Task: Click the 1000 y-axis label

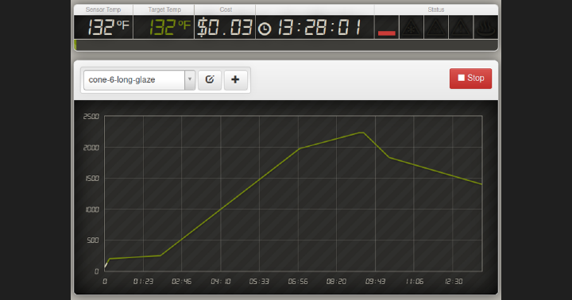Action: [x=92, y=210]
